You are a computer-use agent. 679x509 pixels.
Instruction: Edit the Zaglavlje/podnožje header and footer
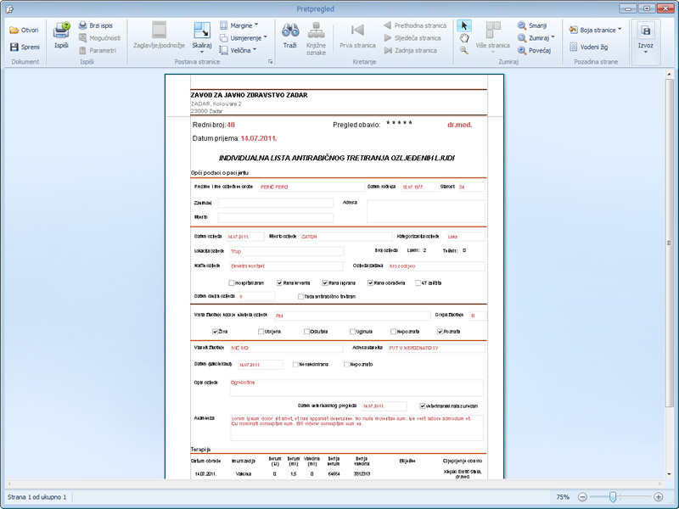click(159, 35)
